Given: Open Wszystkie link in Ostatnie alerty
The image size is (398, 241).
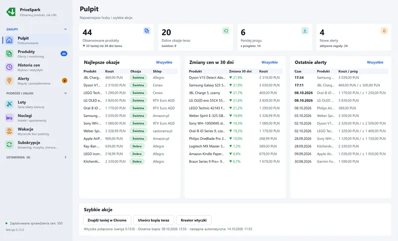Looking at the screenshot, I should pyautogui.click(x=375, y=62).
